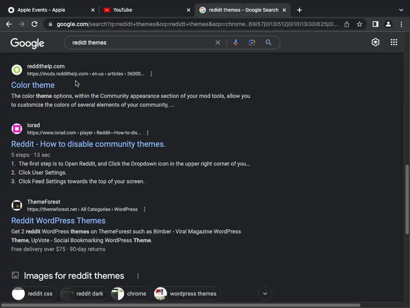Open the three-dot menu for reddithelp.com result

click(151, 74)
